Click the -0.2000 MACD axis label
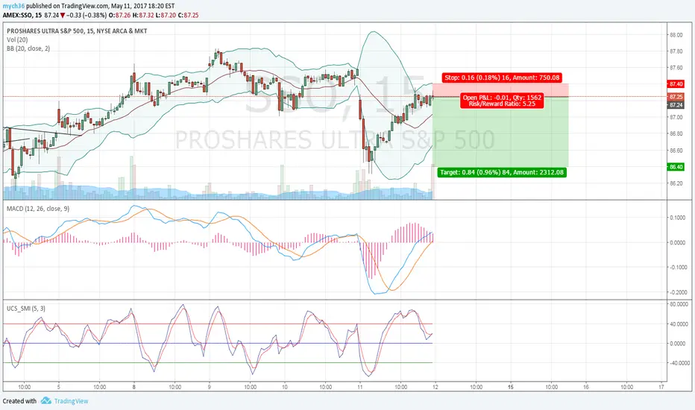 pos(677,292)
